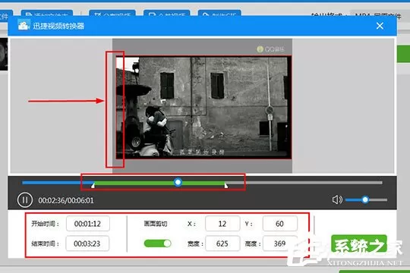Close the 迅捷视频转换器 dialog
Viewport: 410px width, 273px height.
380,26
